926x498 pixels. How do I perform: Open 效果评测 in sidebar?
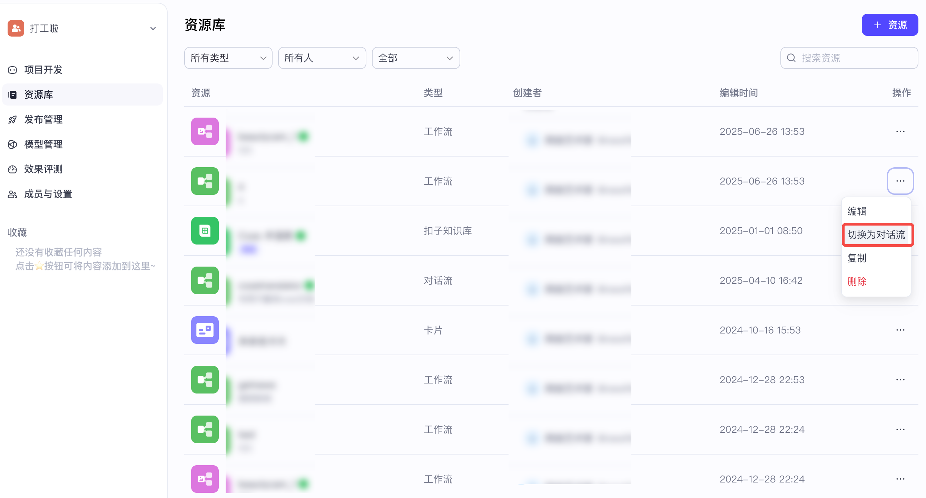click(x=43, y=169)
